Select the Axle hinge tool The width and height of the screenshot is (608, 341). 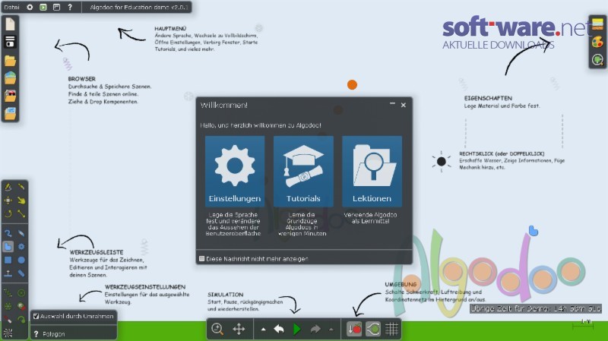pyautogui.click(x=8, y=306)
